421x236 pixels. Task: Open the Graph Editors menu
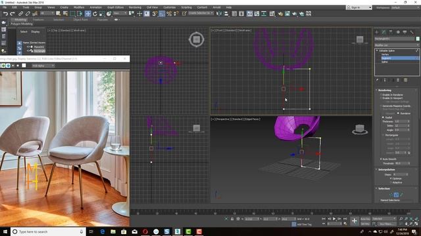[x=116, y=7]
